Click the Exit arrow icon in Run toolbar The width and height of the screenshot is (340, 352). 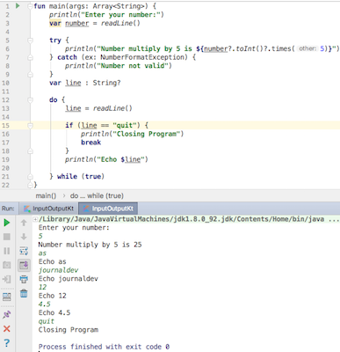pyautogui.click(x=7, y=279)
